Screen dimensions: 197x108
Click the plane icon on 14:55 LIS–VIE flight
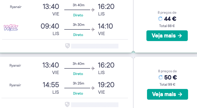(93, 88)
